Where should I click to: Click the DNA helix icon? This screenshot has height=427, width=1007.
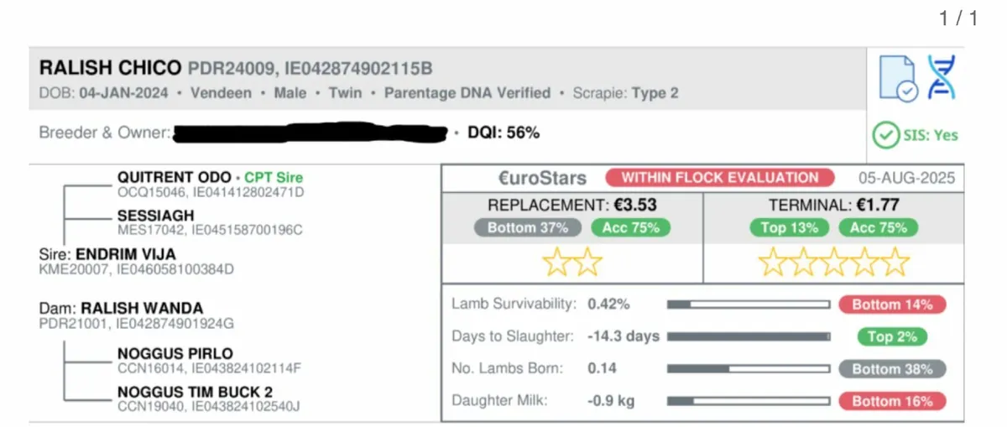[x=941, y=78]
